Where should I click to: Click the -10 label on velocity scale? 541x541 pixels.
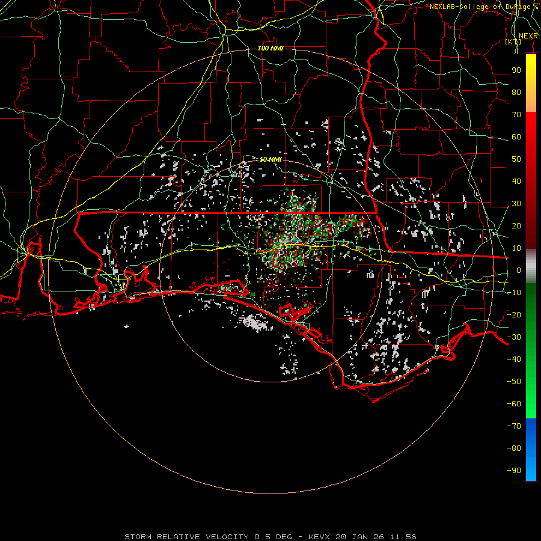pos(514,293)
